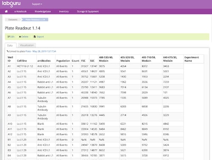Click the Labguru logo

coord(11,3)
